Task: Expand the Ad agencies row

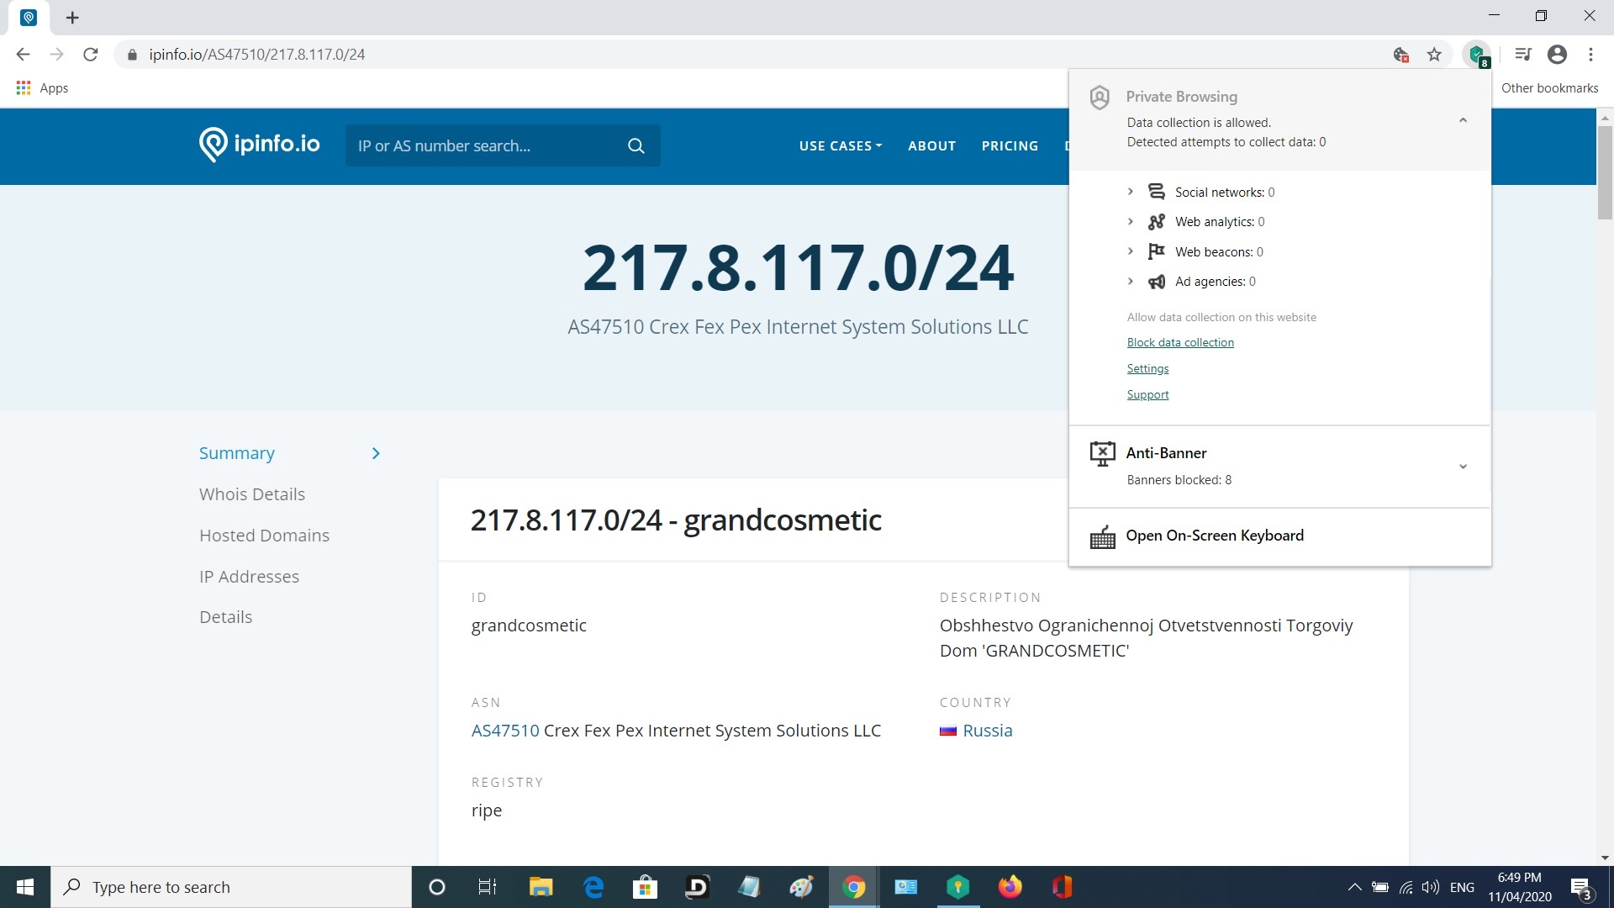Action: point(1131,281)
